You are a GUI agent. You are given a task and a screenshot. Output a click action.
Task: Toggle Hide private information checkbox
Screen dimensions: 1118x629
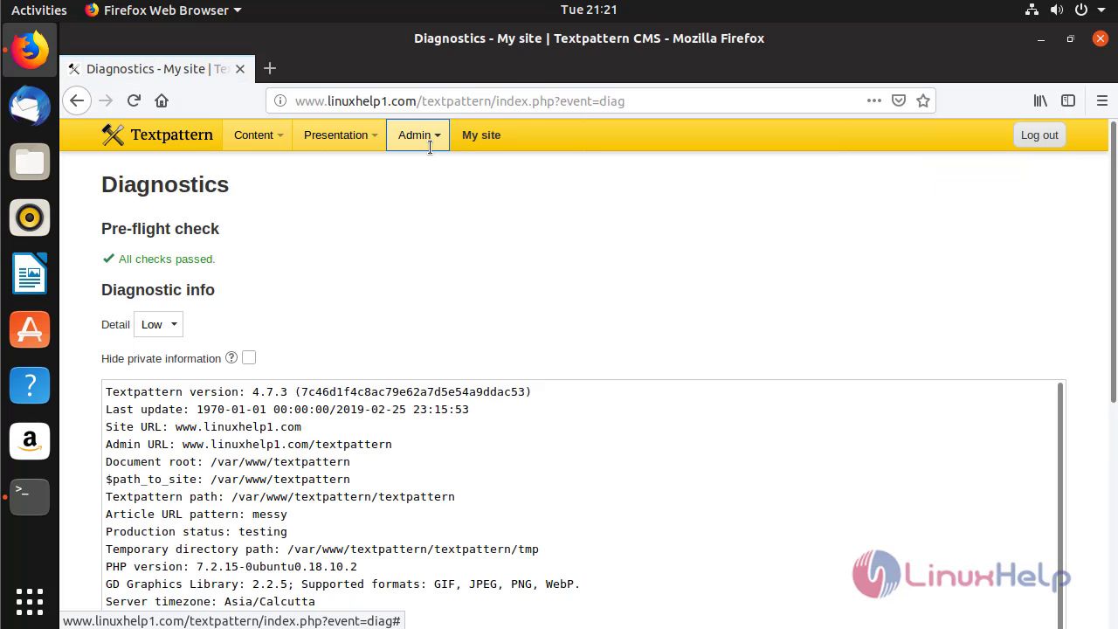[249, 357]
